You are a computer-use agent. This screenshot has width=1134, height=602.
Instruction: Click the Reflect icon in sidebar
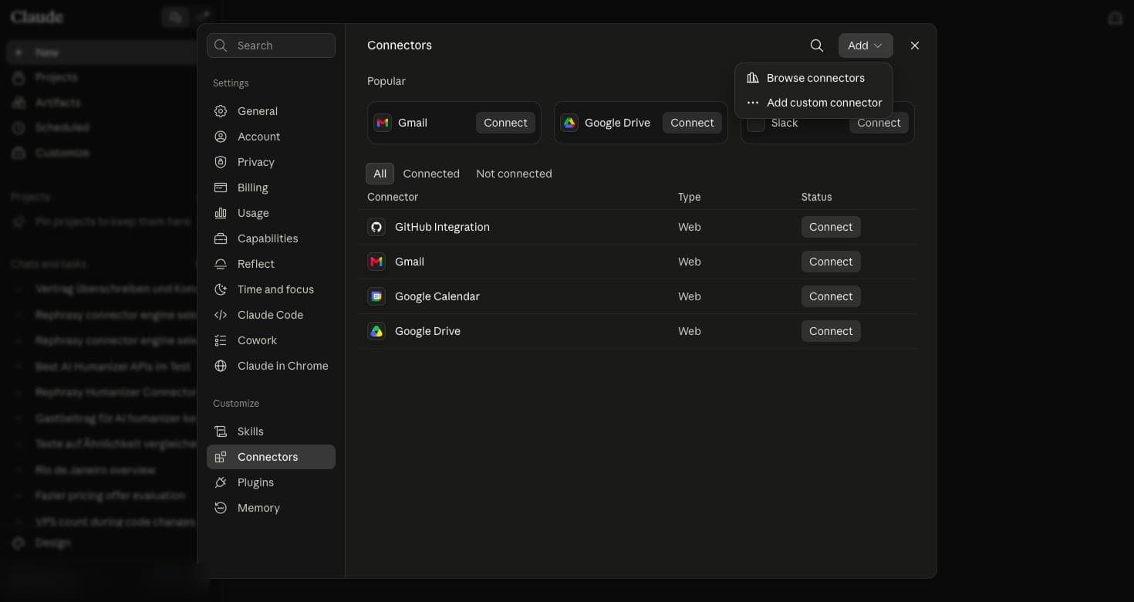(x=221, y=264)
